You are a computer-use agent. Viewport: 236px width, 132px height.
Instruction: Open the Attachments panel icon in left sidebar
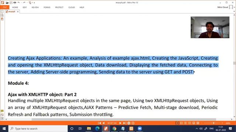point(2,115)
